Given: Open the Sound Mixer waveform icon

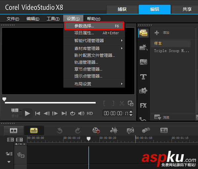Looking at the screenshot, I should (114, 130).
